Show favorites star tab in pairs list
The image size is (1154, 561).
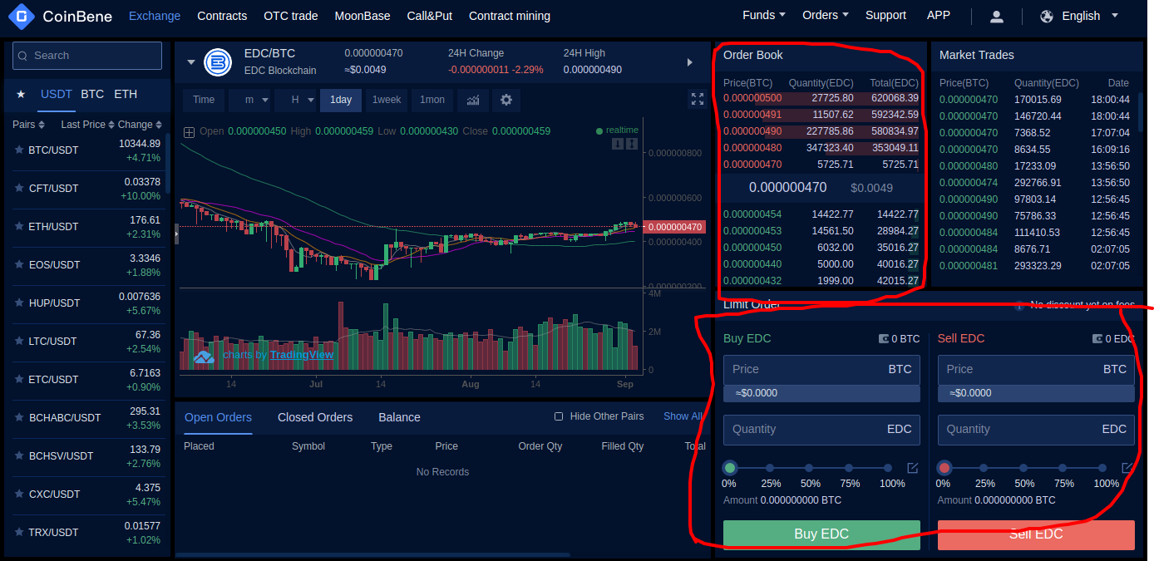point(21,95)
